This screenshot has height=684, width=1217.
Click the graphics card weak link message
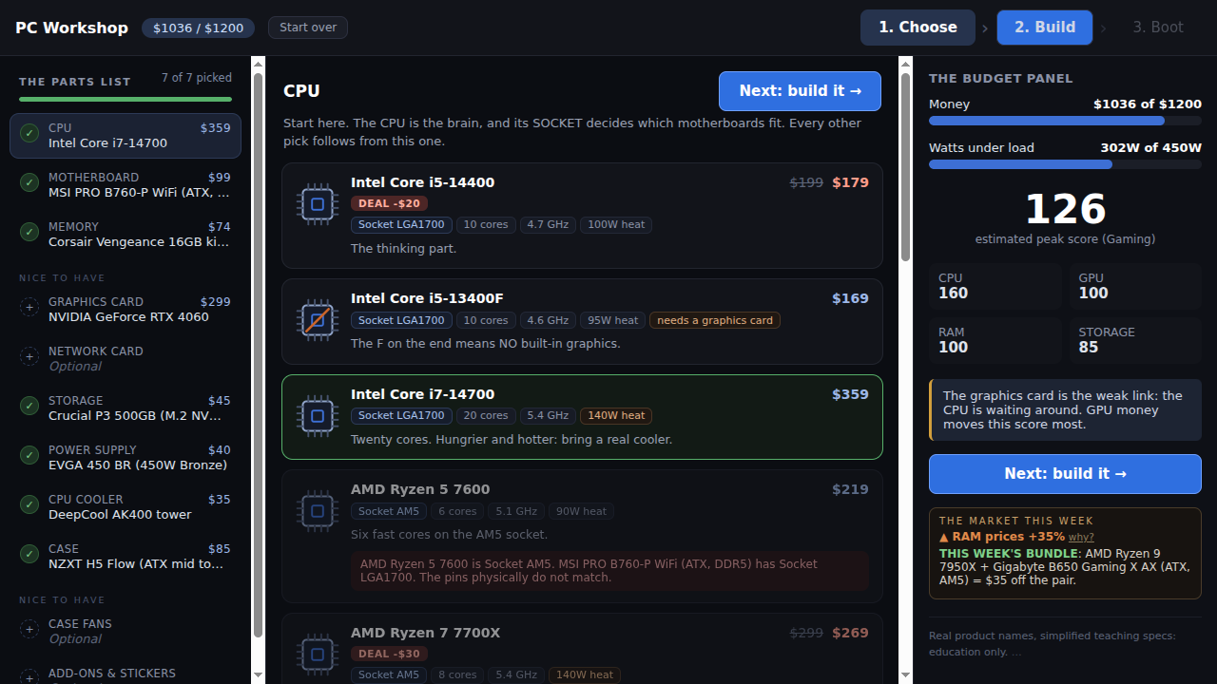point(1065,410)
